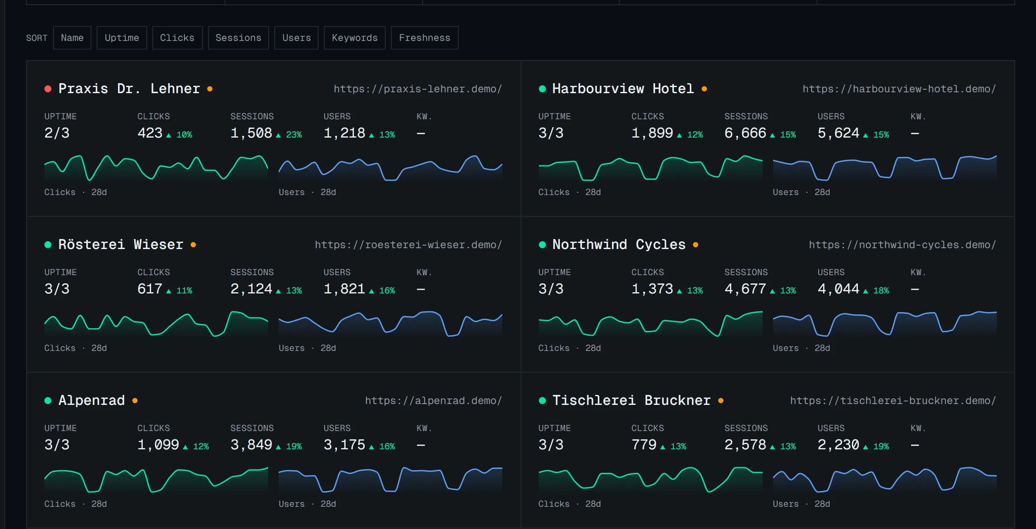Image resolution: width=1036 pixels, height=529 pixels.
Task: Open Praxis Dr. Lehner clicks sparkline chart
Action: click(156, 168)
